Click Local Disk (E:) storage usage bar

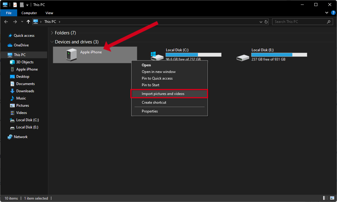point(279,55)
